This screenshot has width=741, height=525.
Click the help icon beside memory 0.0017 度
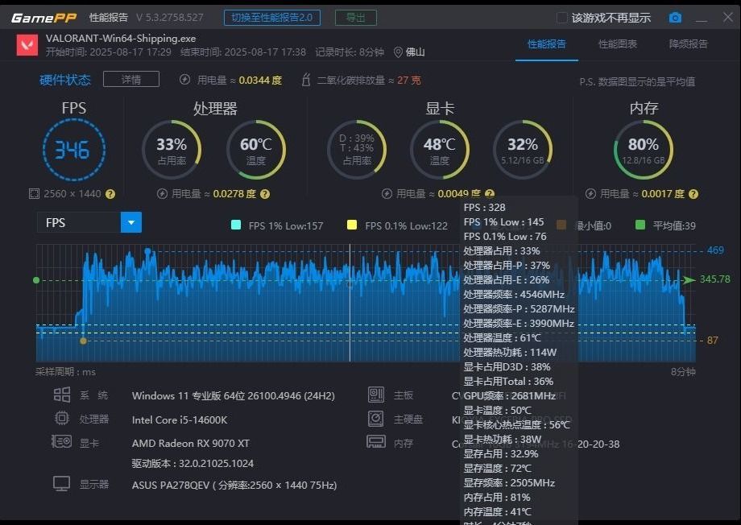tap(693, 194)
